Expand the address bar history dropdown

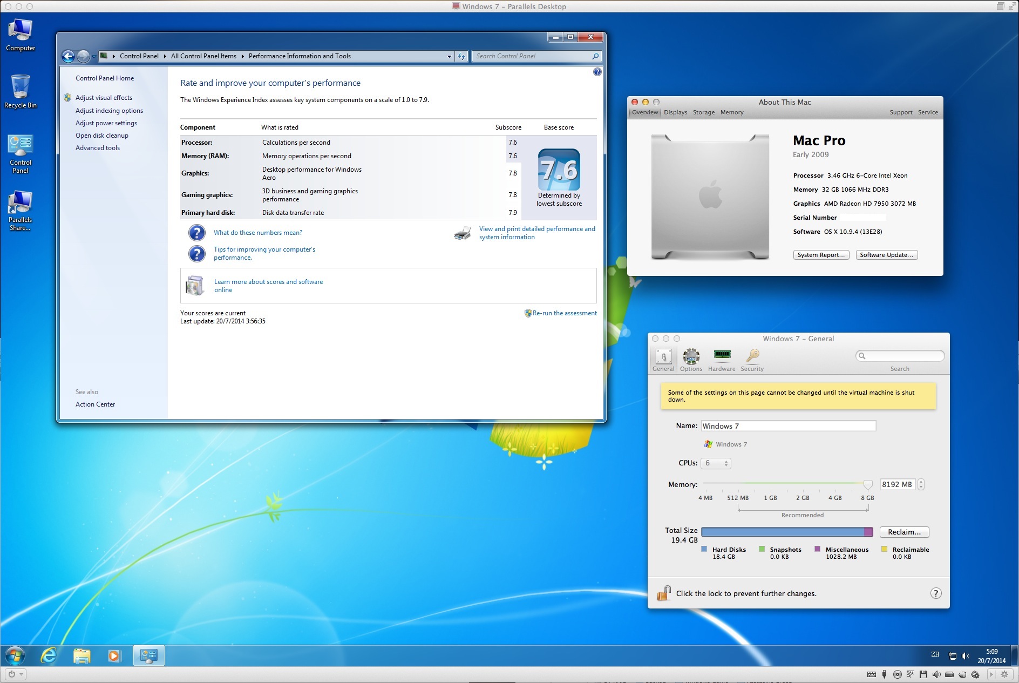coord(449,56)
